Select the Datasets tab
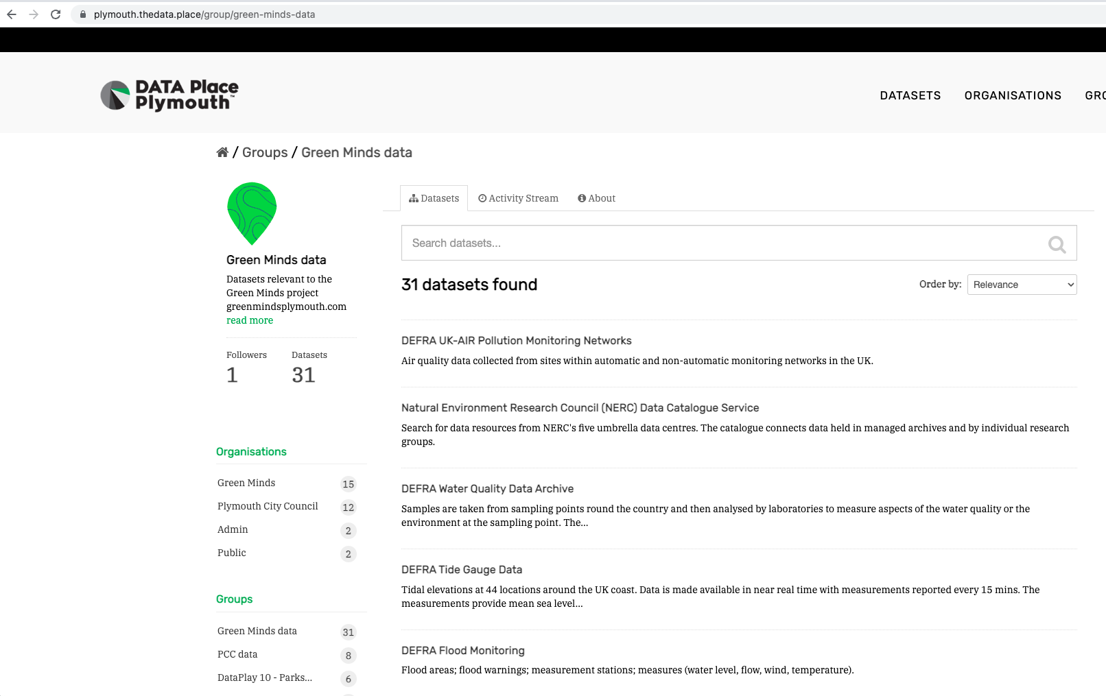The width and height of the screenshot is (1106, 696). coord(434,198)
